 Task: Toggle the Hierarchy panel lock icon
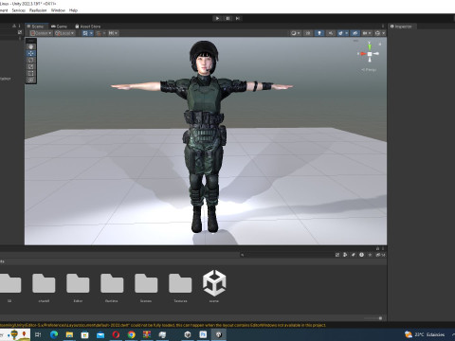(x=14, y=27)
